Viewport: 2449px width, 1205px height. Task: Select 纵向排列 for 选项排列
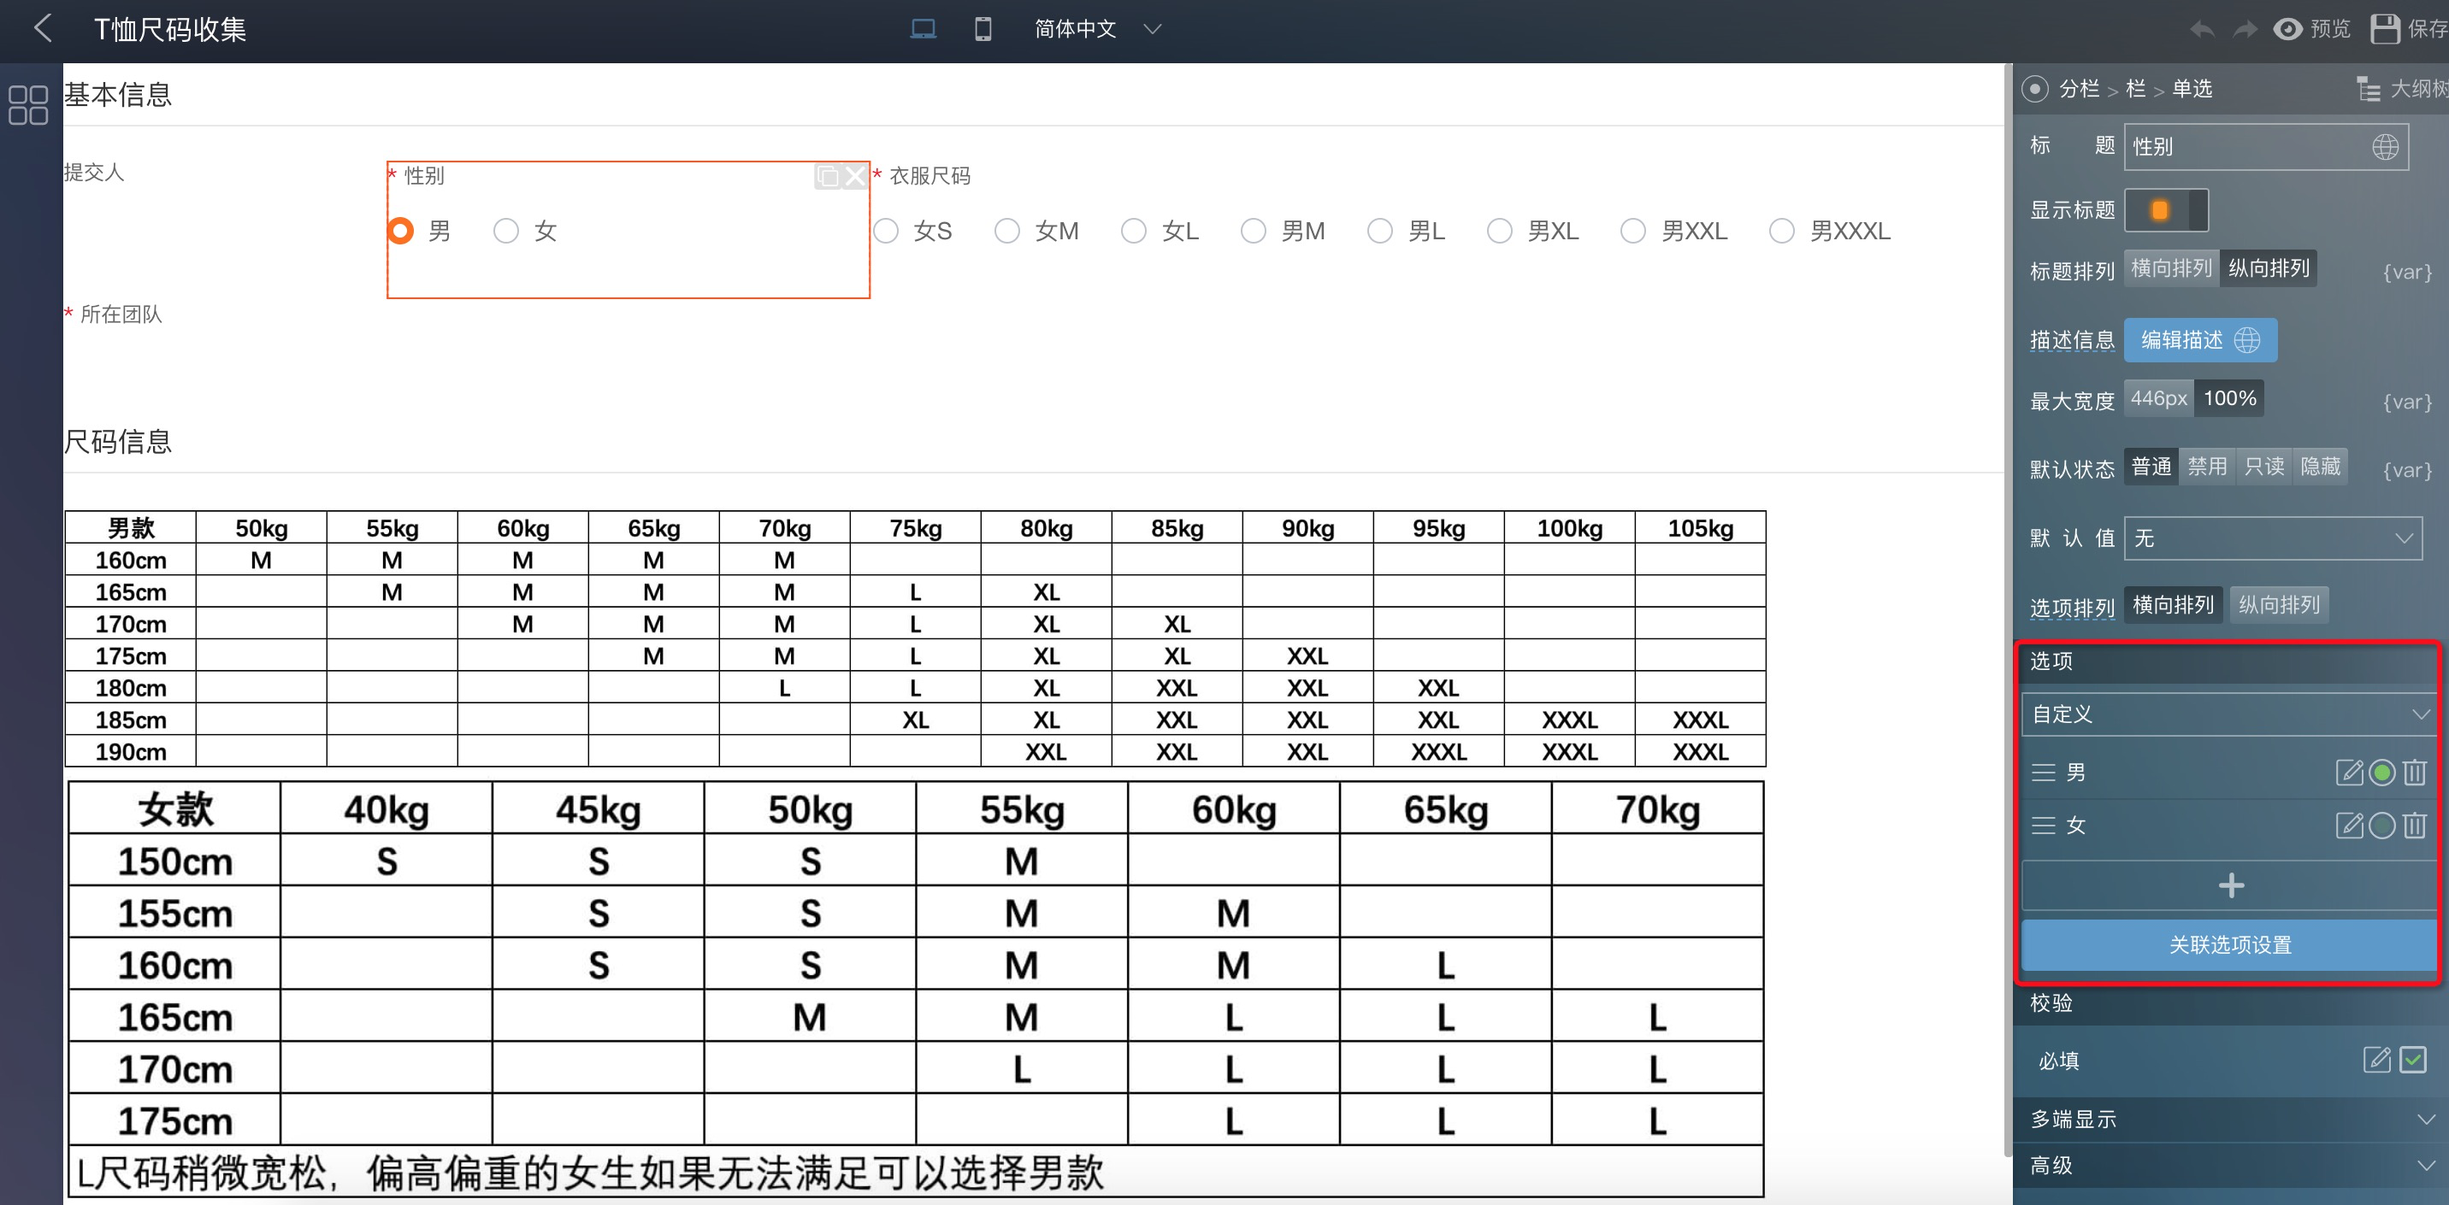[x=2279, y=604]
